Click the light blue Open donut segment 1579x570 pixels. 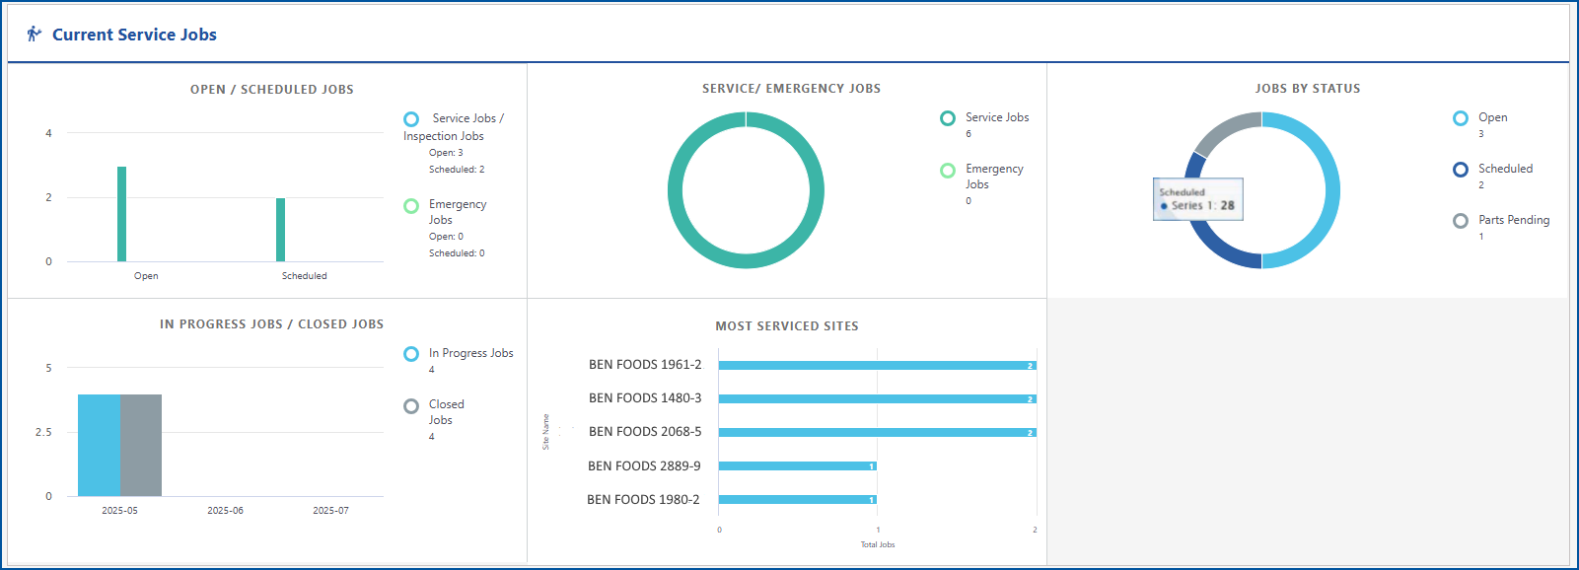click(x=1329, y=190)
